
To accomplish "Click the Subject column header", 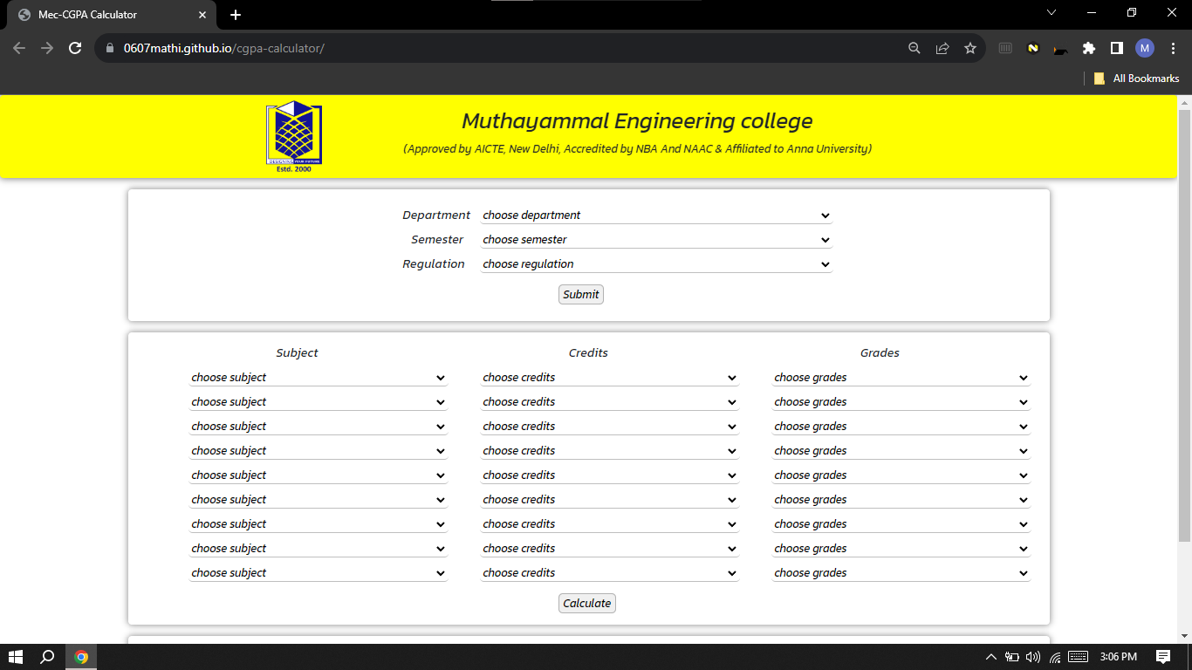I will (298, 353).
